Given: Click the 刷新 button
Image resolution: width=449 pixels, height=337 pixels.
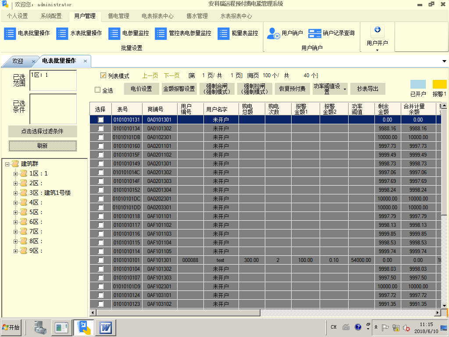Looking at the screenshot, I should [x=43, y=146].
